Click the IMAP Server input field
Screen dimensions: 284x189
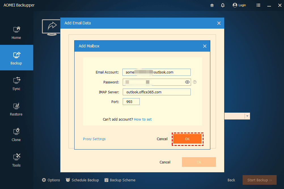click(157, 92)
